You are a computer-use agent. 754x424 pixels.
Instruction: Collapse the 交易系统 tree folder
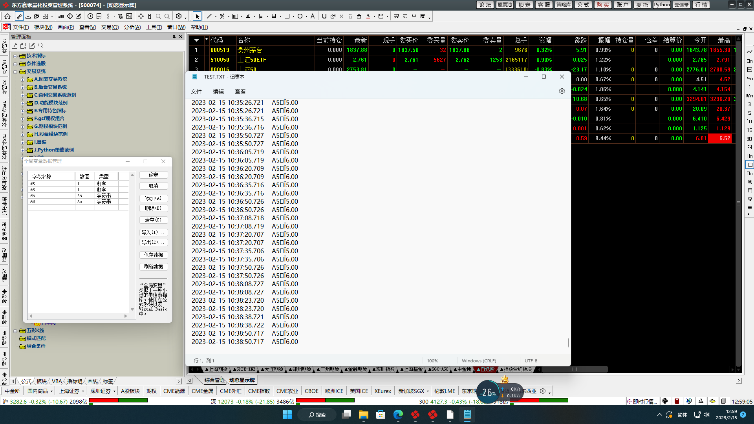[15, 71]
